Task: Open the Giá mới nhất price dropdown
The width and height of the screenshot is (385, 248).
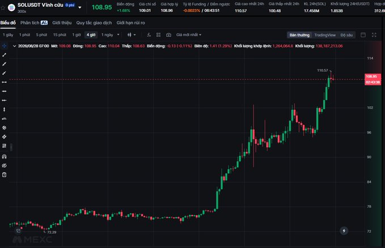Action: pos(189,35)
